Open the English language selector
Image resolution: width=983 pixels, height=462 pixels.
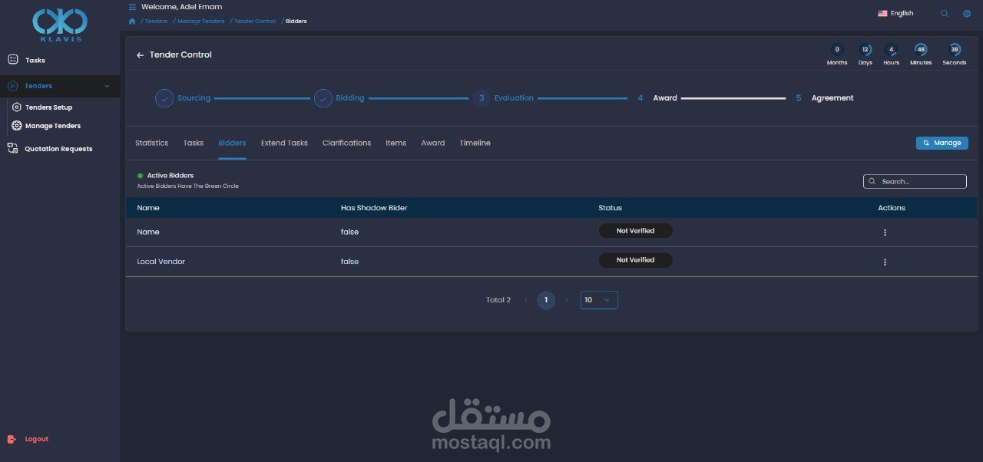pos(896,13)
